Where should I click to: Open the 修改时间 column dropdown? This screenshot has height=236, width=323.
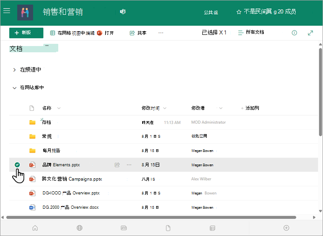click(165, 108)
